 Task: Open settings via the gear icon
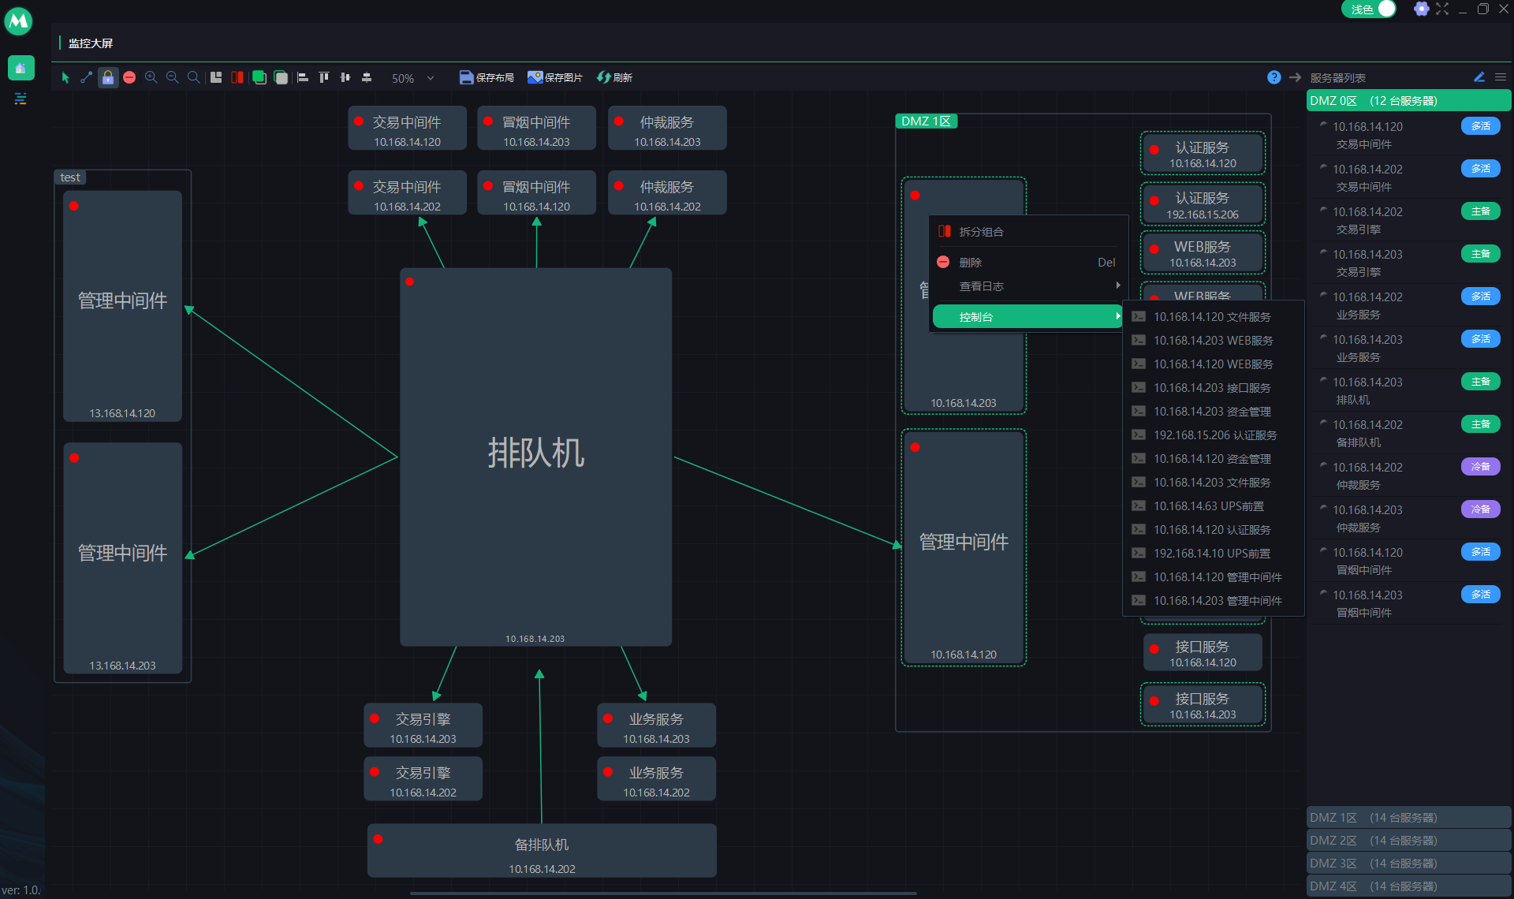1421,9
